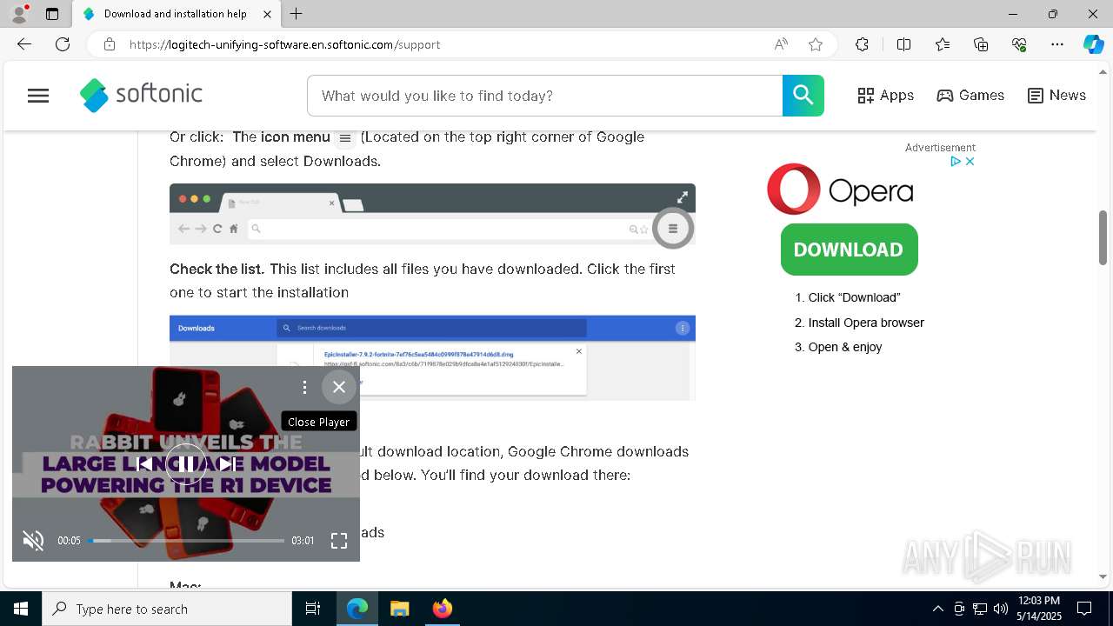The image size is (1113, 626).
Task: Open the Windows Start menu
Action: [21, 609]
